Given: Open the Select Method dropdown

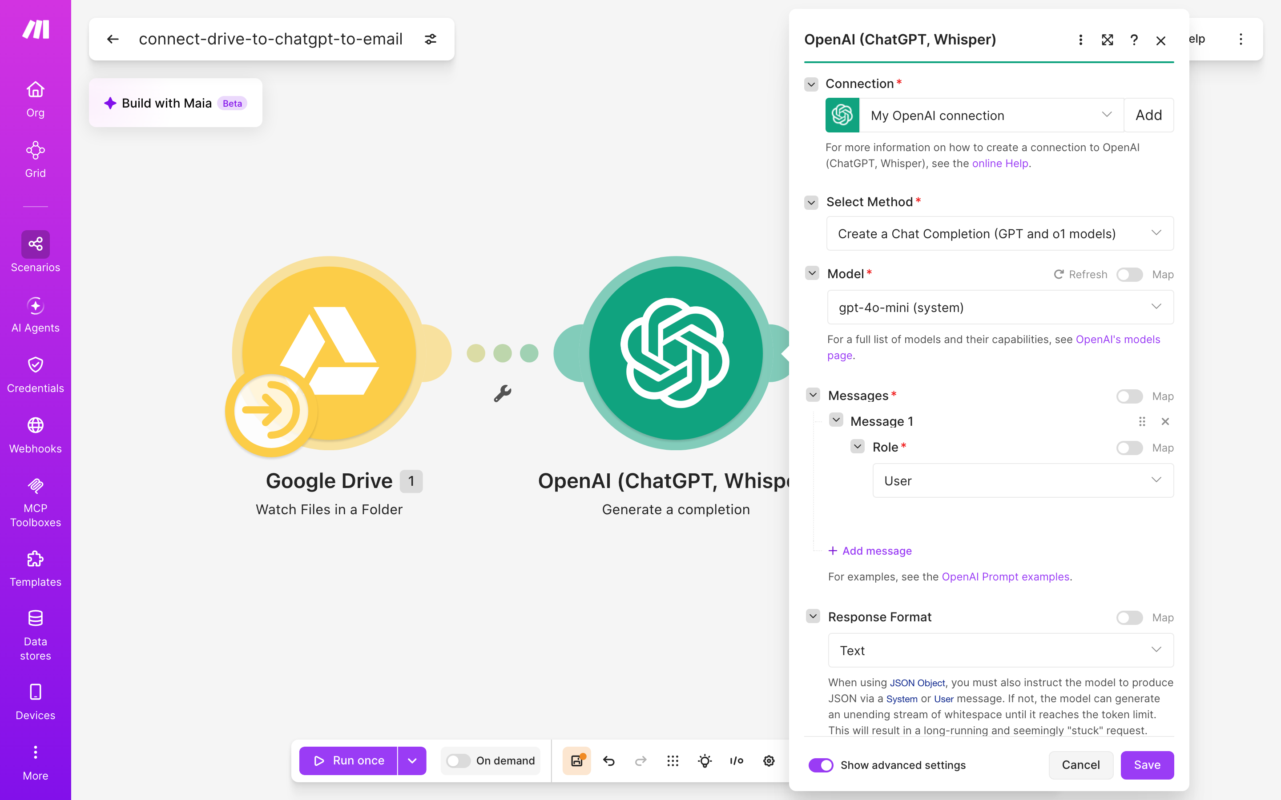Looking at the screenshot, I should point(1000,233).
